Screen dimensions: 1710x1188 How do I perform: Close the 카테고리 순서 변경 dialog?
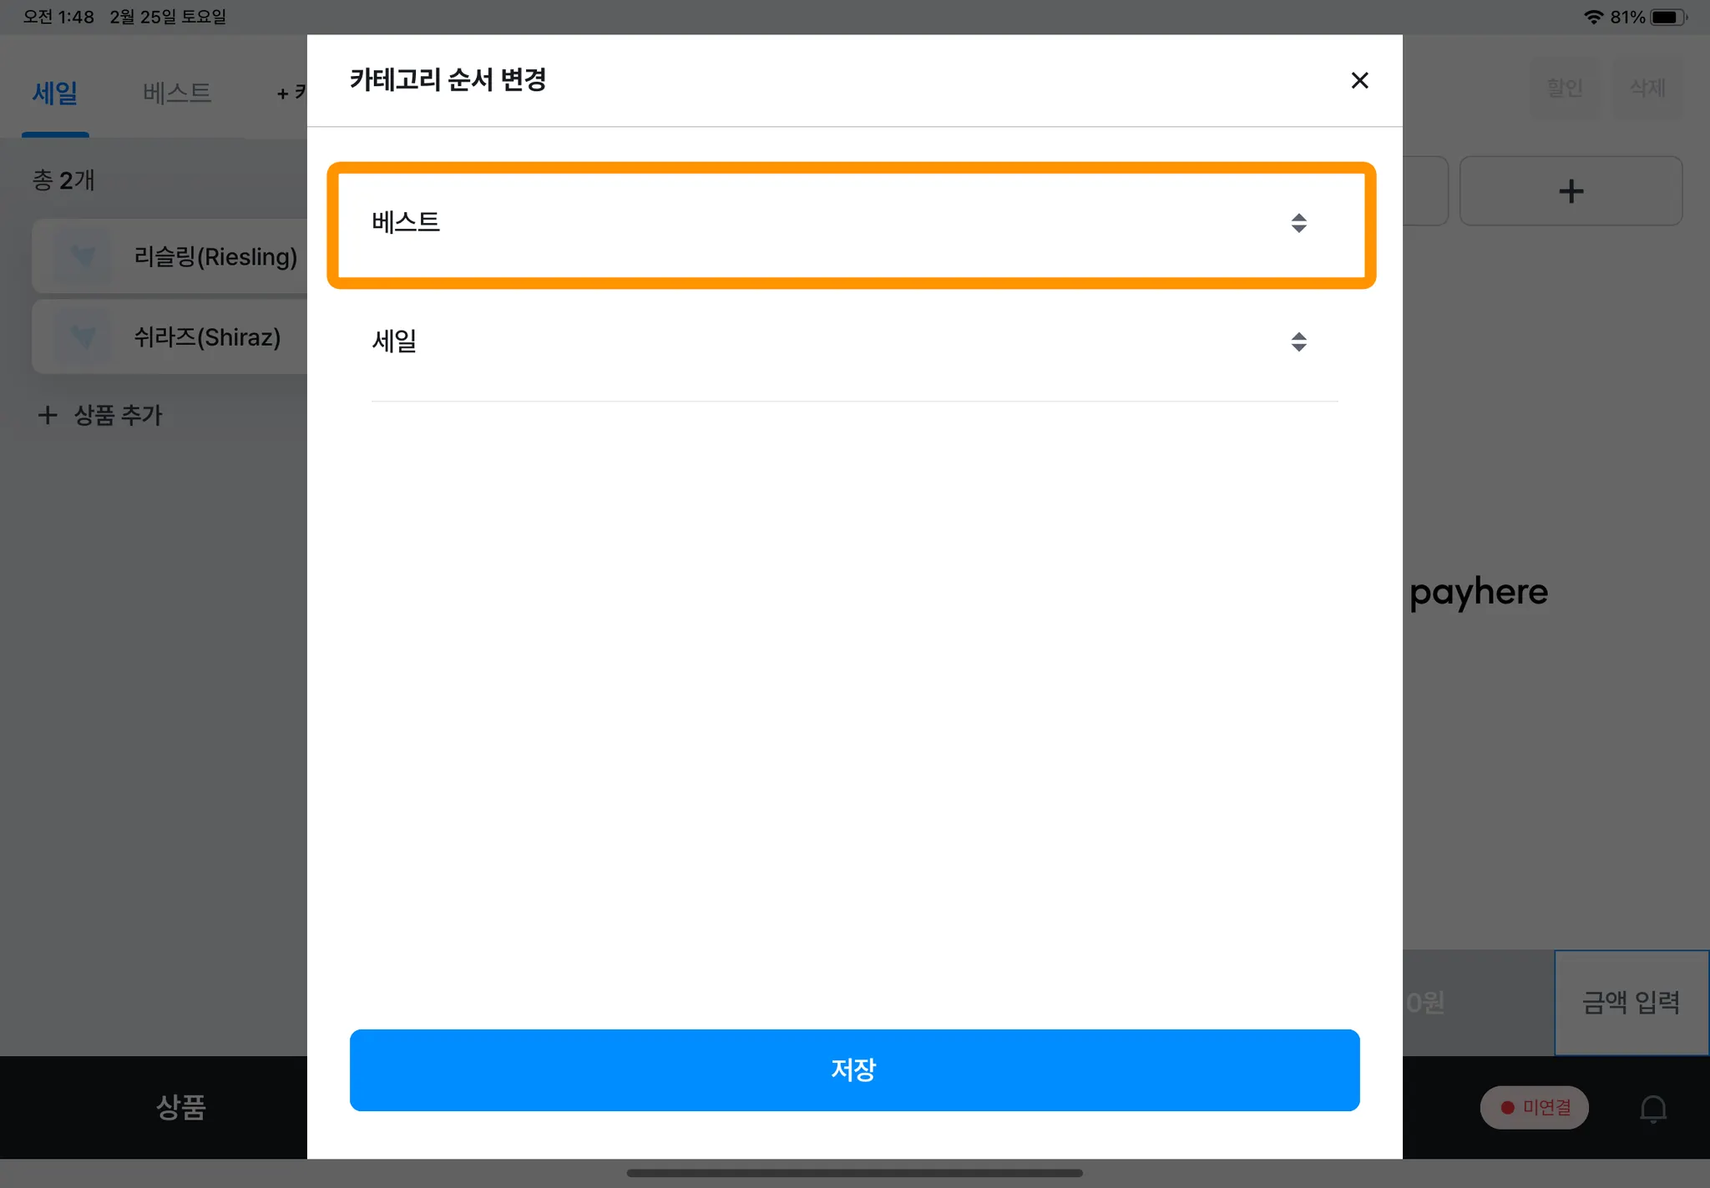click(x=1359, y=80)
